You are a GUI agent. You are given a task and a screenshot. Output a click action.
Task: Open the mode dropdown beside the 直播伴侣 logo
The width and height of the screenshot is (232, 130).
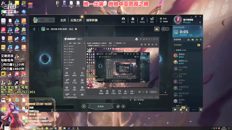coord(79,39)
